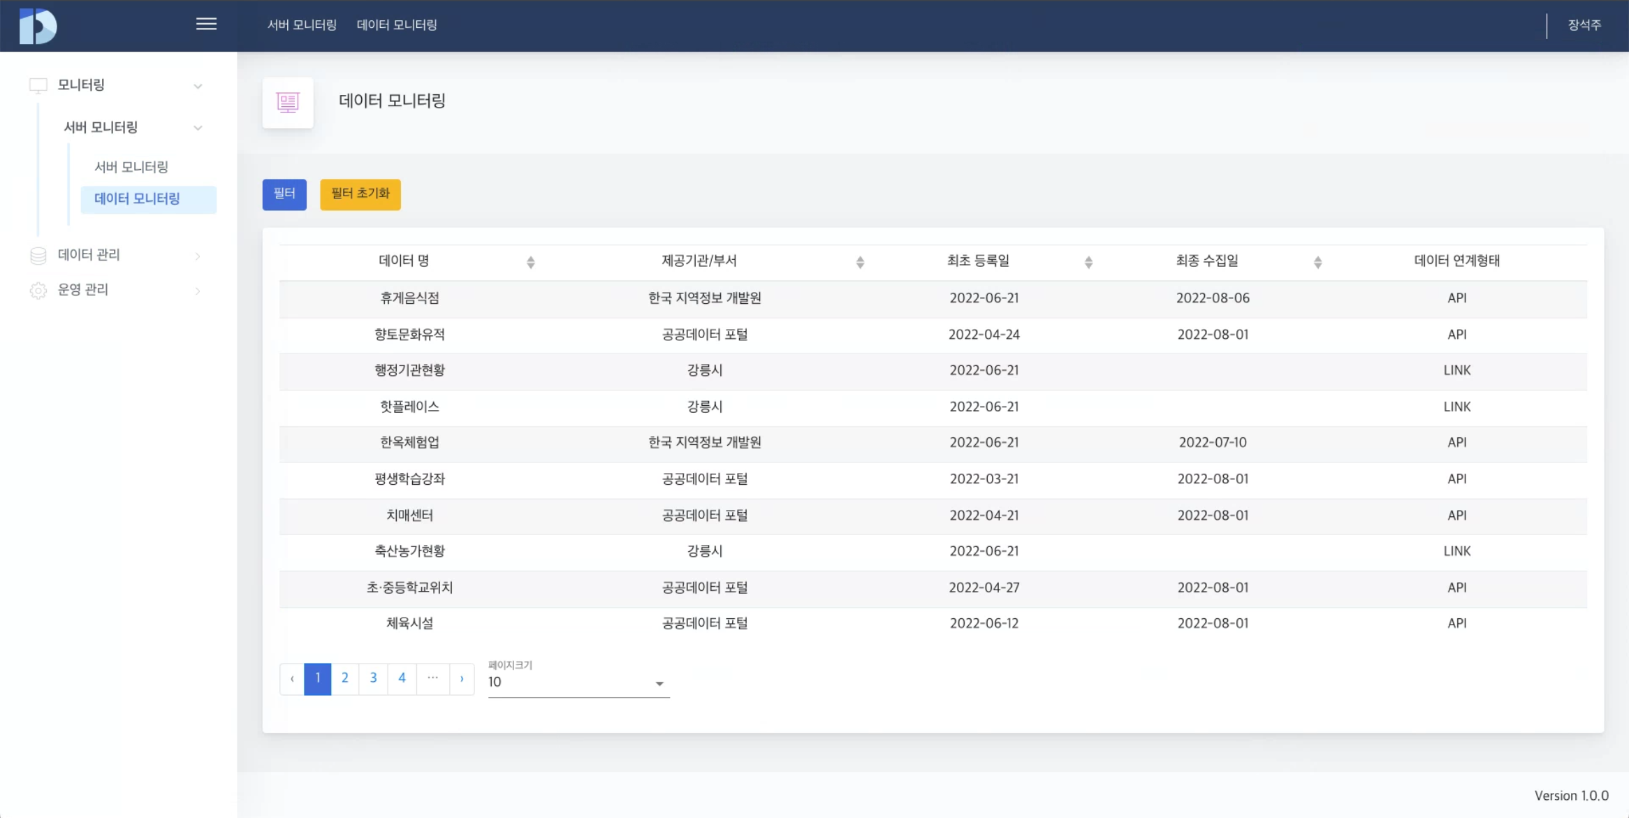The width and height of the screenshot is (1629, 818).
Task: Click 강릉시 in 축산농가현황 row
Action: click(705, 551)
